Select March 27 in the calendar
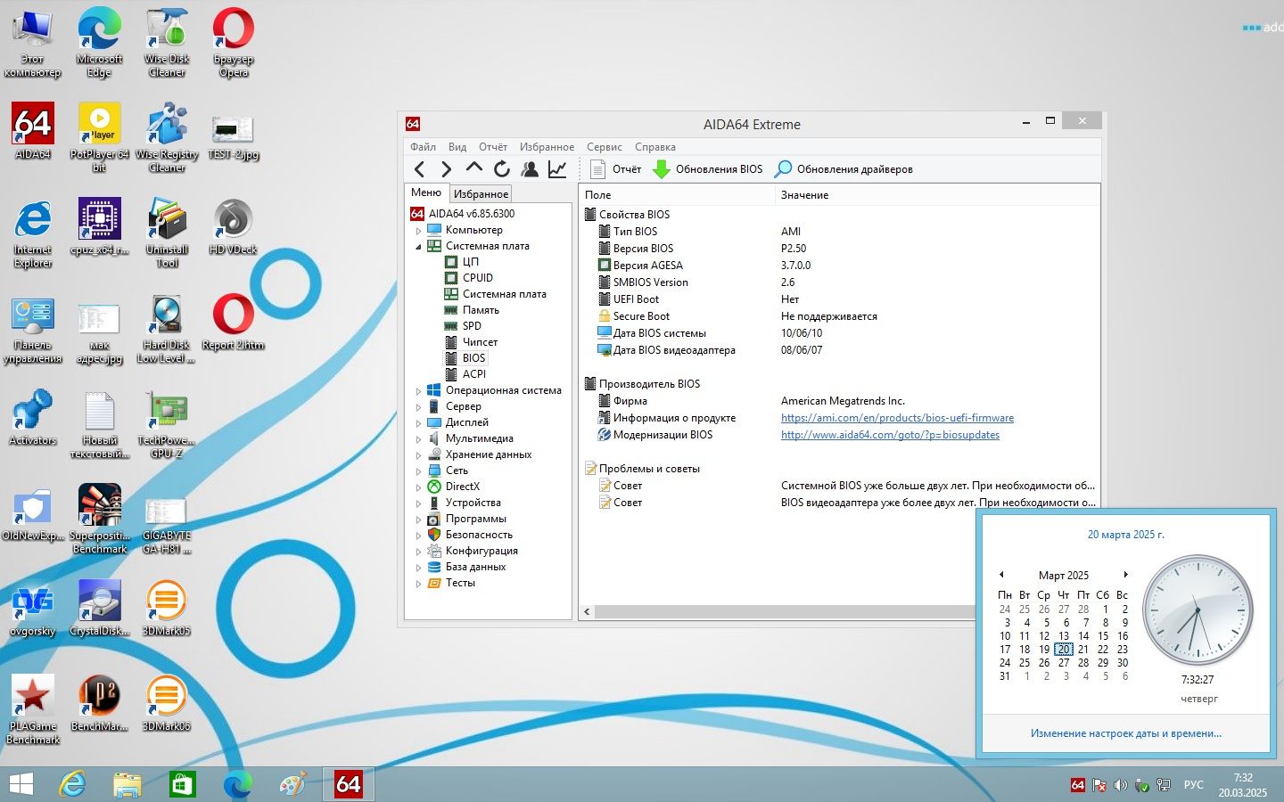 click(x=1064, y=663)
